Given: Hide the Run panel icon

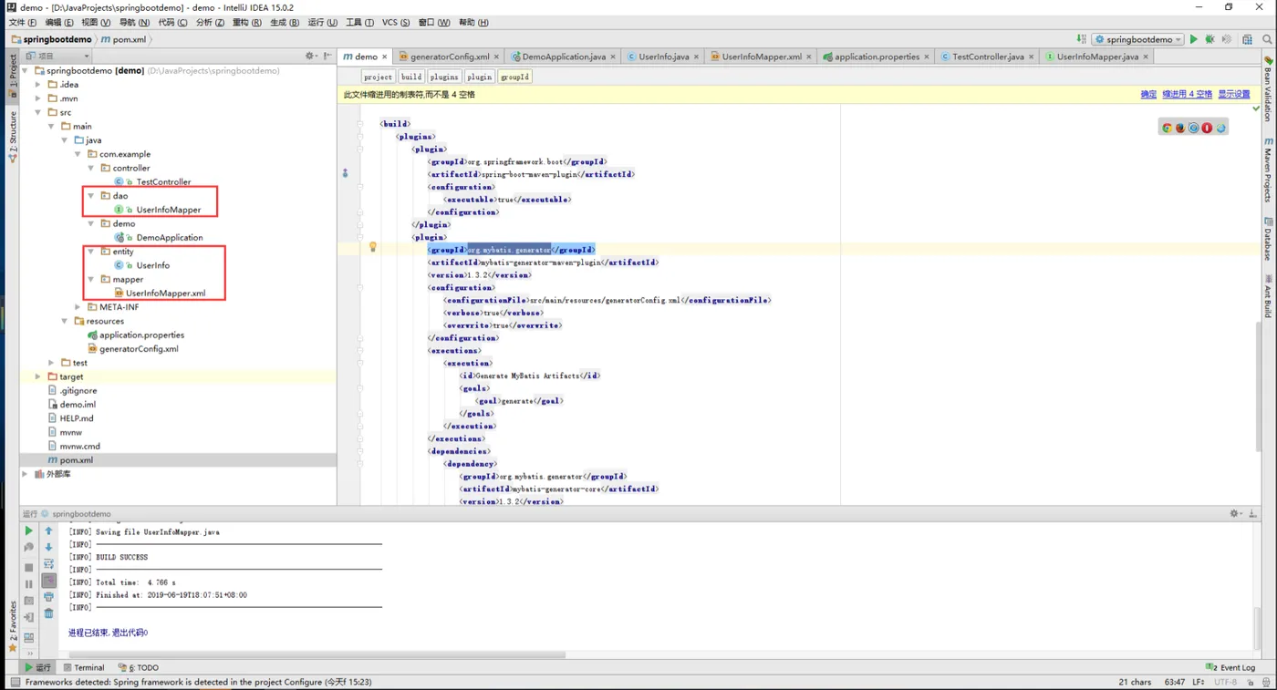Looking at the screenshot, I should 1252,513.
